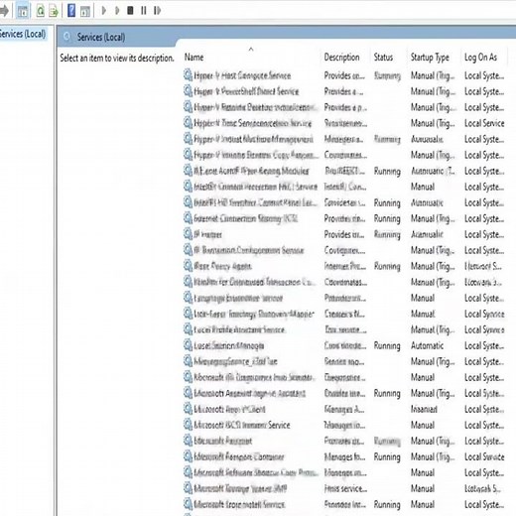Screen dimensions: 516x516
Task: Select the Local Profile Assistant Service name
Action: pyautogui.click(x=239, y=329)
